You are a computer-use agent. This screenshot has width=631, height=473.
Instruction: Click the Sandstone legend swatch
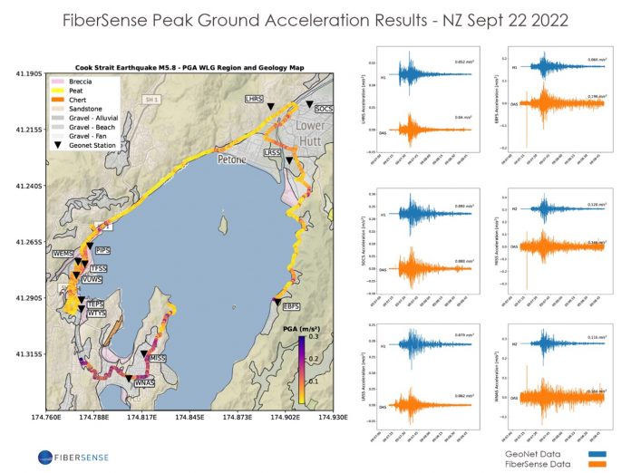pos(58,109)
